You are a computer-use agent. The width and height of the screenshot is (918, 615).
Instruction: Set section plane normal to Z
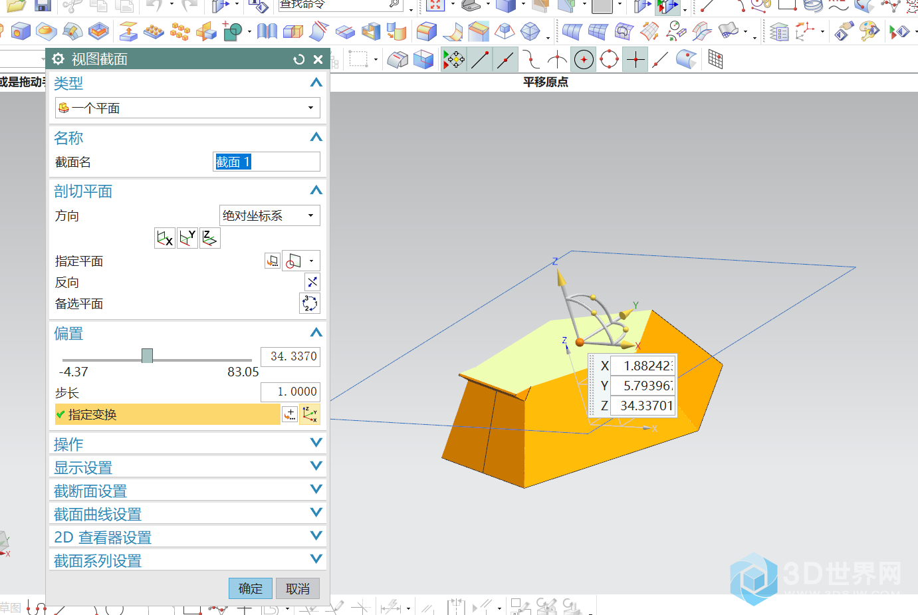[x=210, y=238]
